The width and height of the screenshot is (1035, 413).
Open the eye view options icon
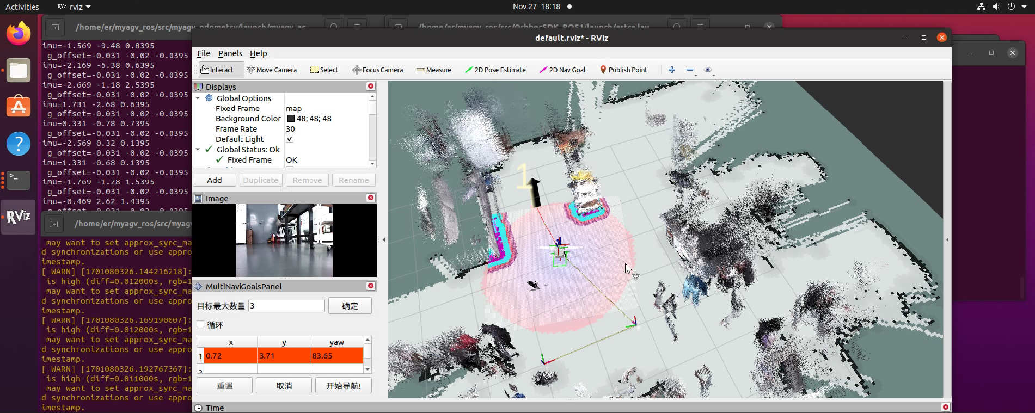[x=707, y=70]
